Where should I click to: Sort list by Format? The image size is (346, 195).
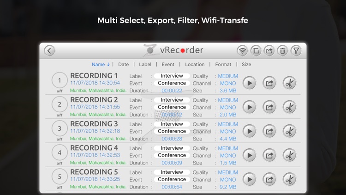point(223,64)
